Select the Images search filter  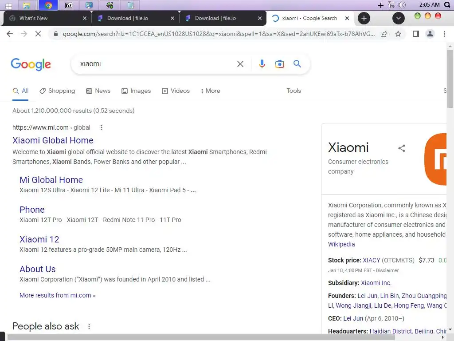click(136, 91)
